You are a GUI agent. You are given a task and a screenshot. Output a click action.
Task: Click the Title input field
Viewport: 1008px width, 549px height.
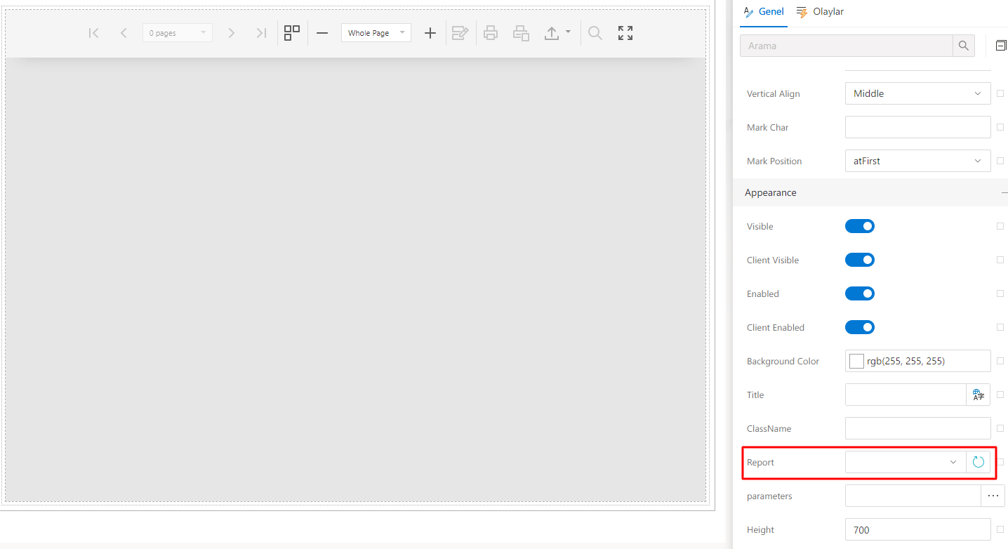(906, 395)
